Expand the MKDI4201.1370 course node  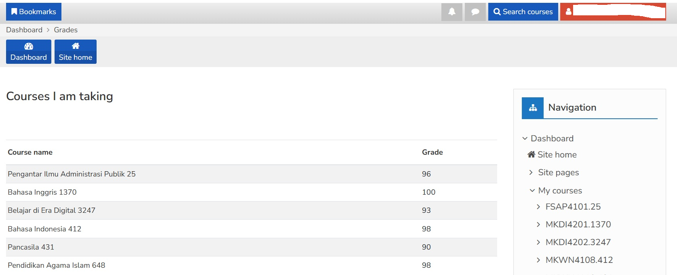coord(538,225)
